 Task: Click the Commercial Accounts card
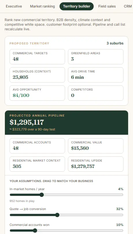coord(37,146)
